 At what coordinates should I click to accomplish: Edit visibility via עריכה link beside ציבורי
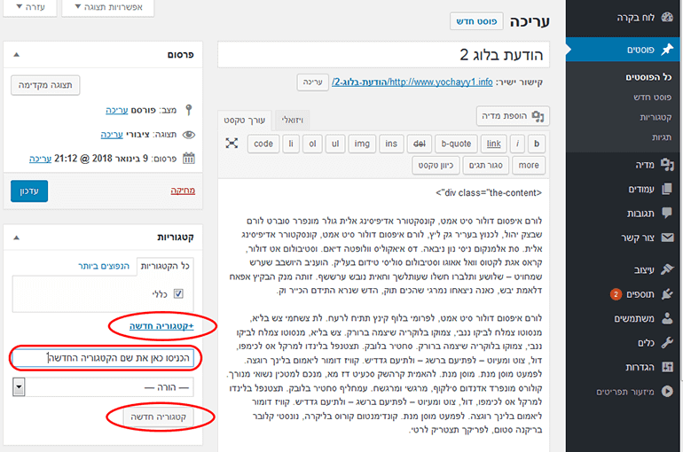pyautogui.click(x=112, y=135)
